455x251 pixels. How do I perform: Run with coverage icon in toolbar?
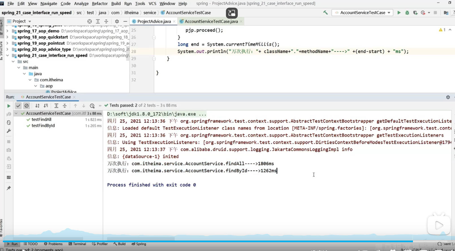pyautogui.click(x=415, y=13)
